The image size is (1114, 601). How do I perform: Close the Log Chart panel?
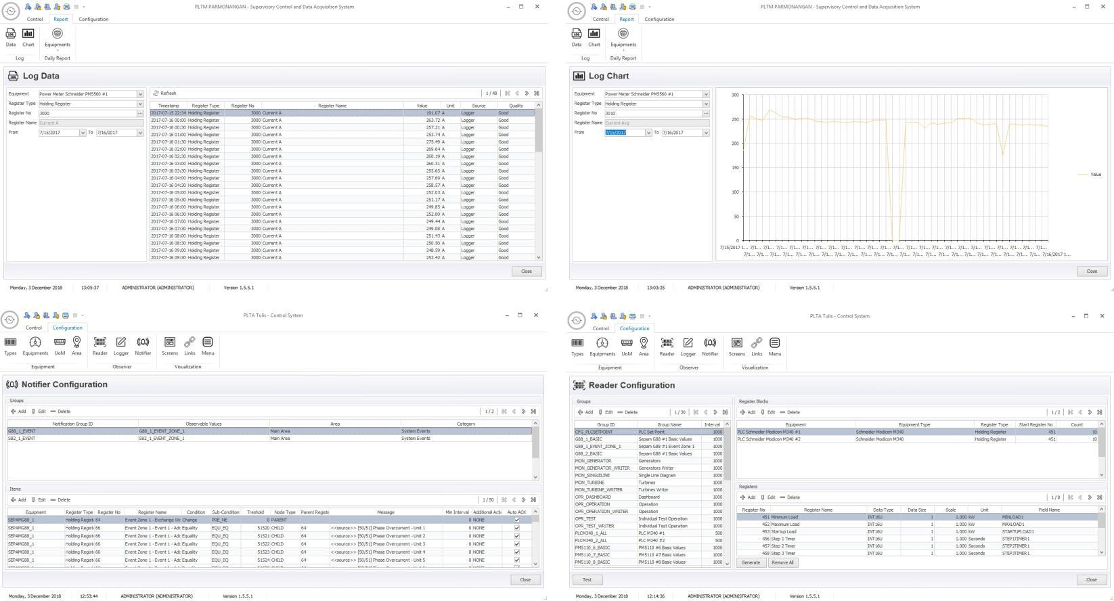point(1092,271)
